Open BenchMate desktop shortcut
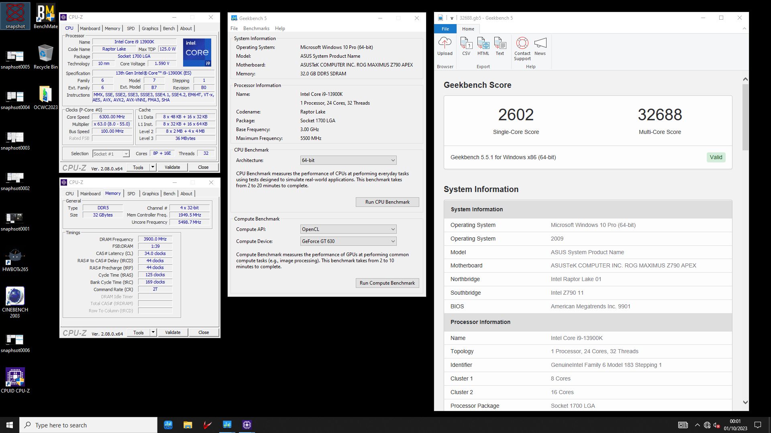 pos(45,16)
